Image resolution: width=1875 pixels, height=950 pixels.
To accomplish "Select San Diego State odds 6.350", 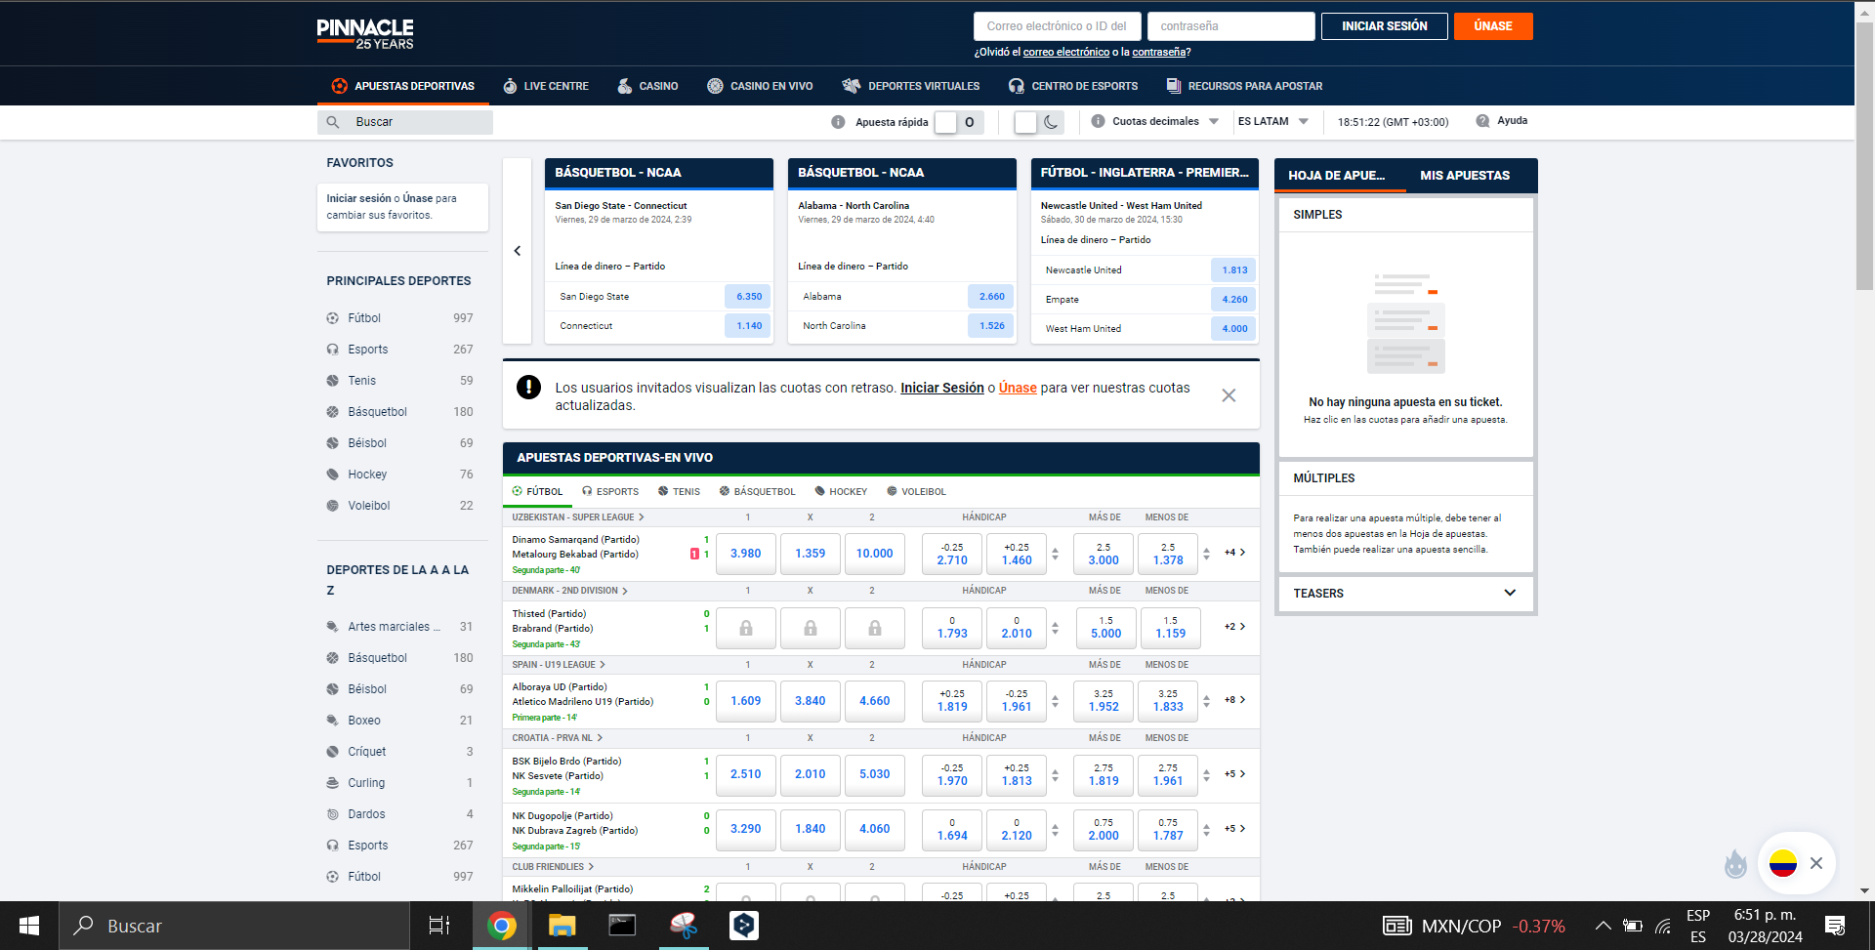I will pyautogui.click(x=749, y=296).
